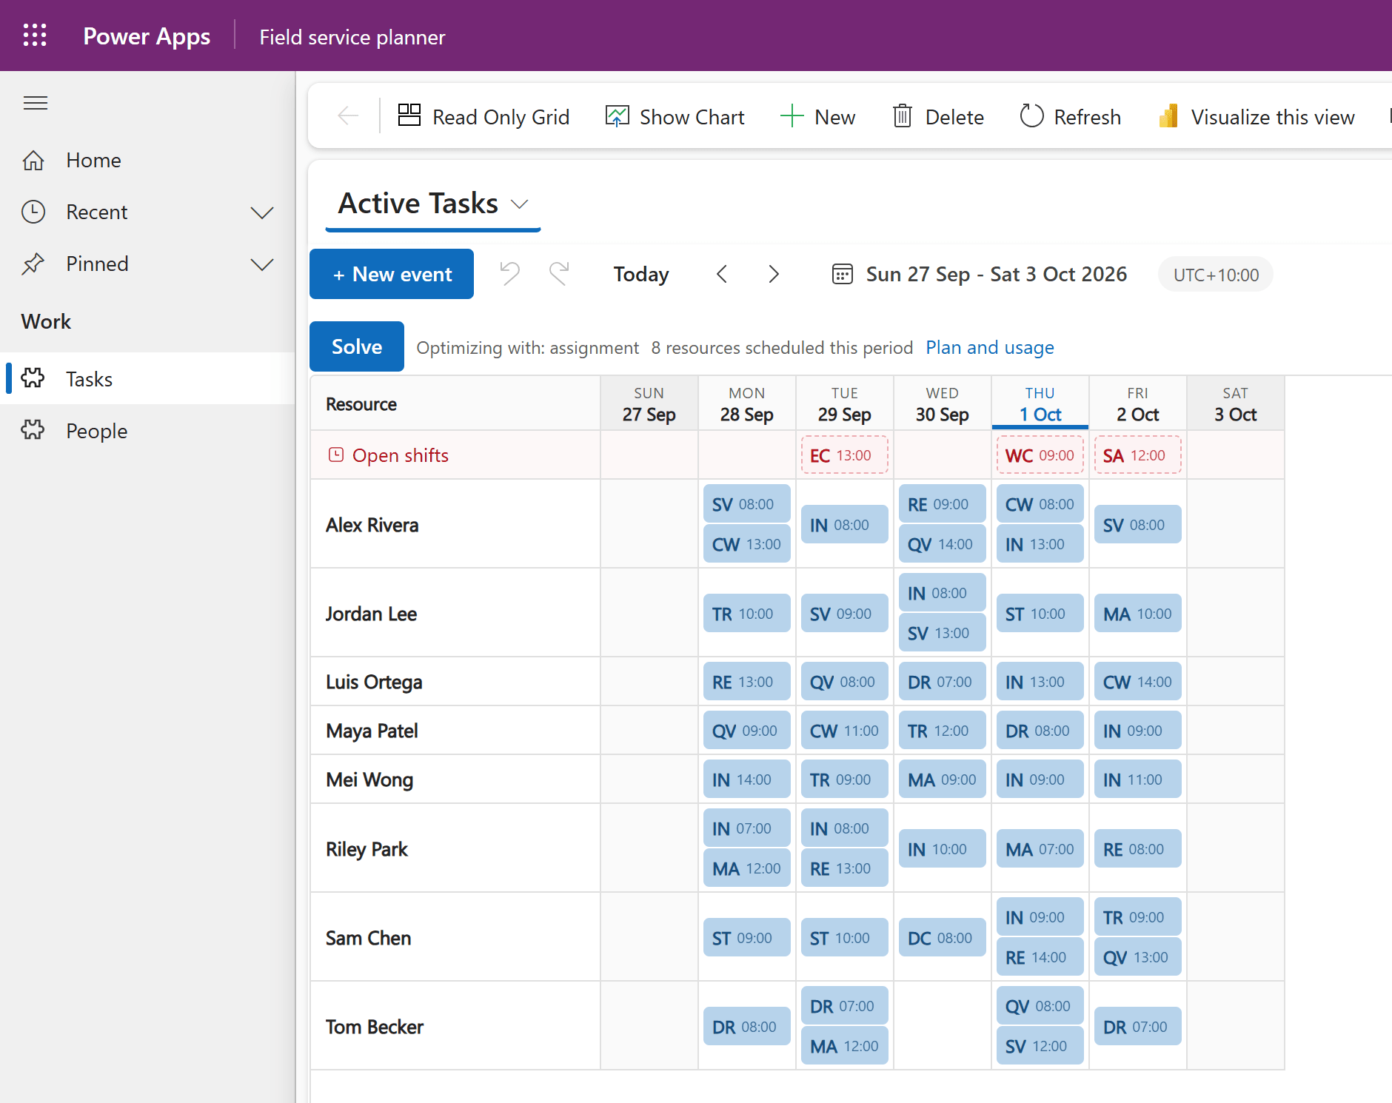Open Riley Park's MA 12:00 task
This screenshot has height=1103, width=1392.
click(746, 868)
